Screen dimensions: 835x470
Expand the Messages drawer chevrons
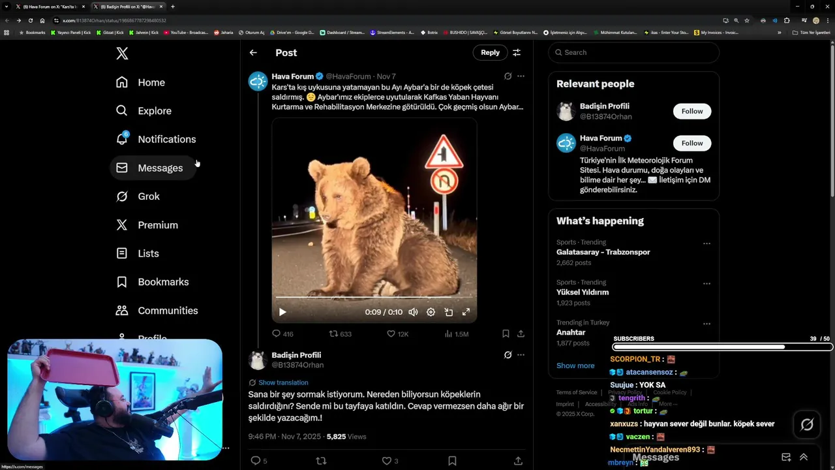click(x=804, y=458)
